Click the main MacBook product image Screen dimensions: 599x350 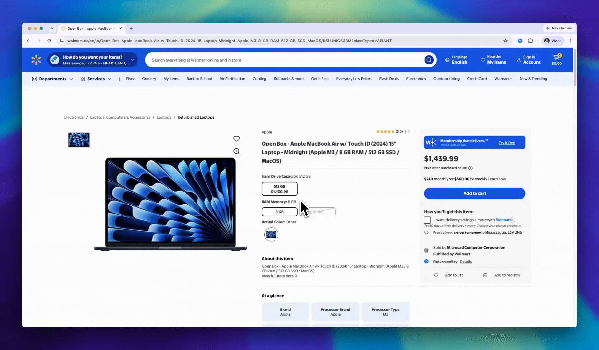click(x=170, y=204)
